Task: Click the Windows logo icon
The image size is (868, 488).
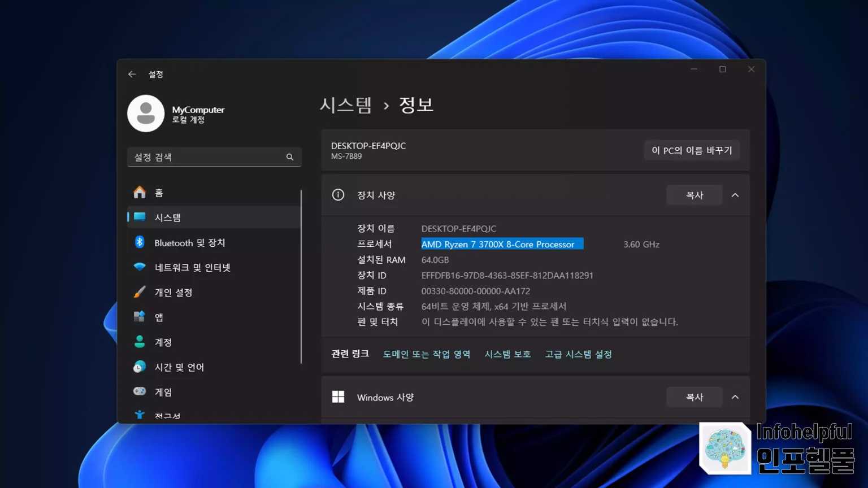Action: pos(338,397)
